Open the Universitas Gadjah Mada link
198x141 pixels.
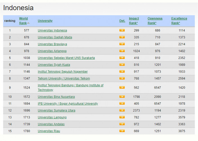55,38
